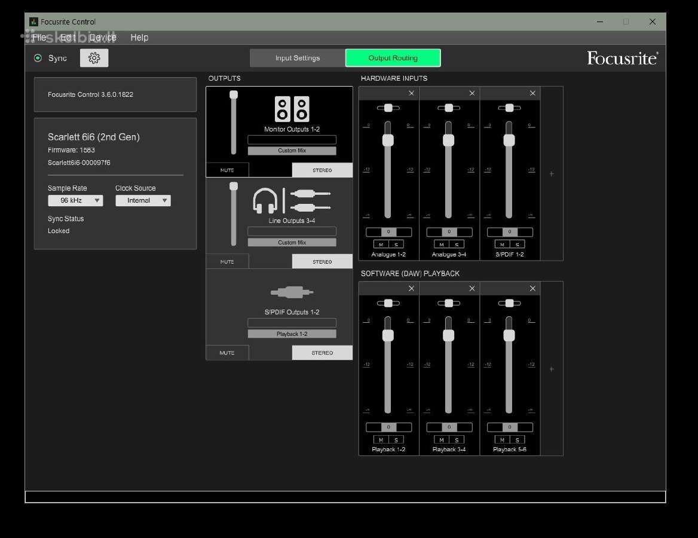
Task: Remove the Analogue 3-4 channel with X
Action: (x=472, y=93)
